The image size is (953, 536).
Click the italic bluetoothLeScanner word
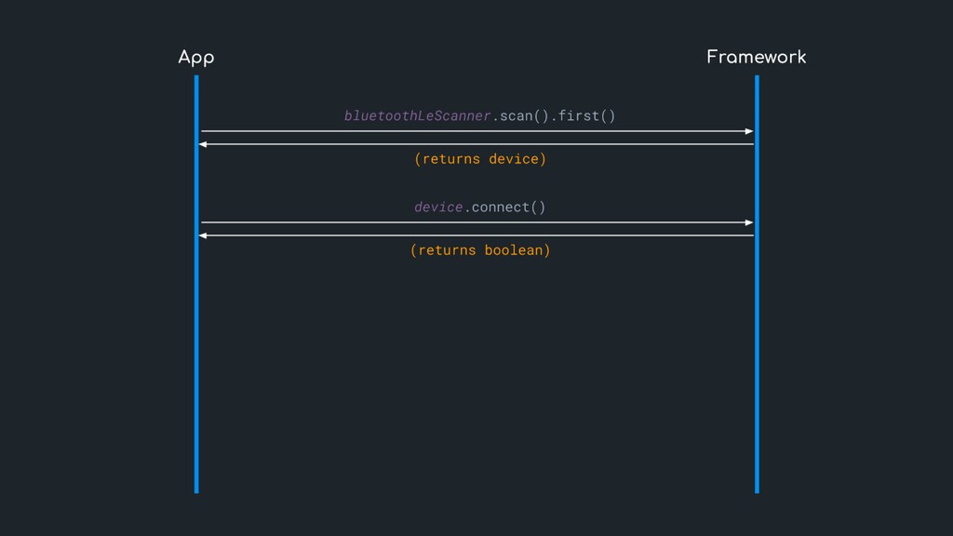click(x=417, y=116)
